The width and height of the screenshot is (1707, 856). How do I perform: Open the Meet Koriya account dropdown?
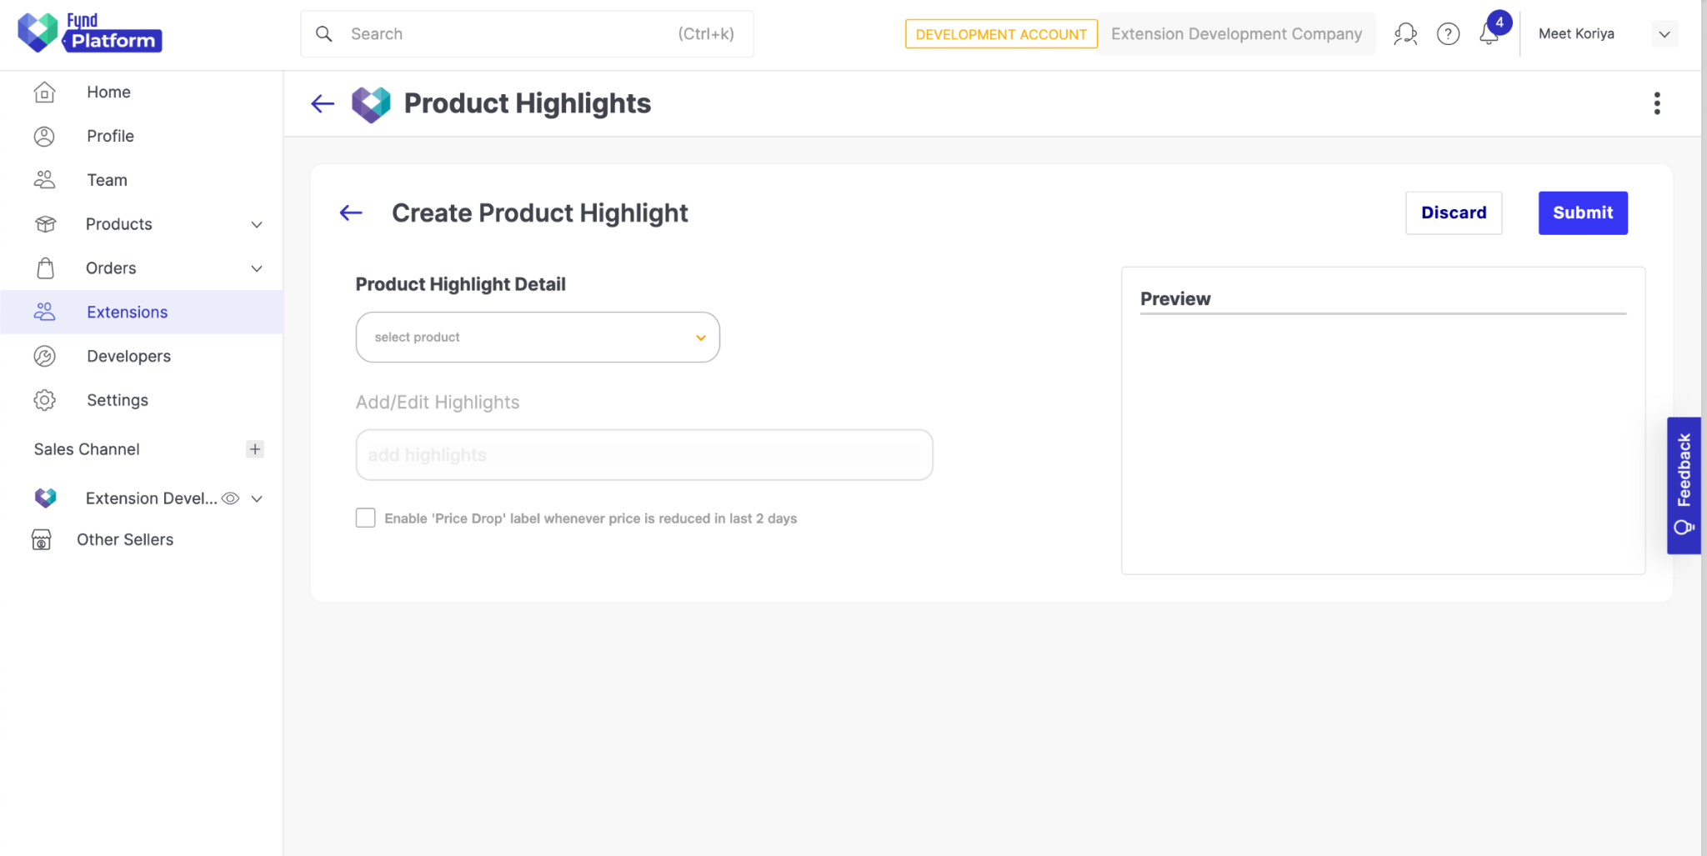tap(1664, 34)
